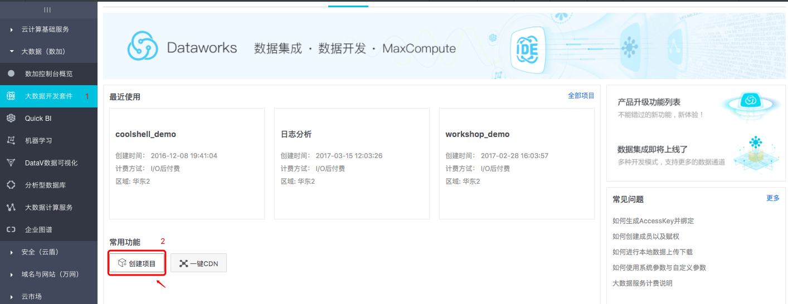This screenshot has width=788, height=304.
Task: Open 如何进行本地数据上传下载 help link
Action: (653, 252)
